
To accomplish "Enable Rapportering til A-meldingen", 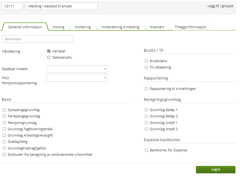I will point(146,89).
